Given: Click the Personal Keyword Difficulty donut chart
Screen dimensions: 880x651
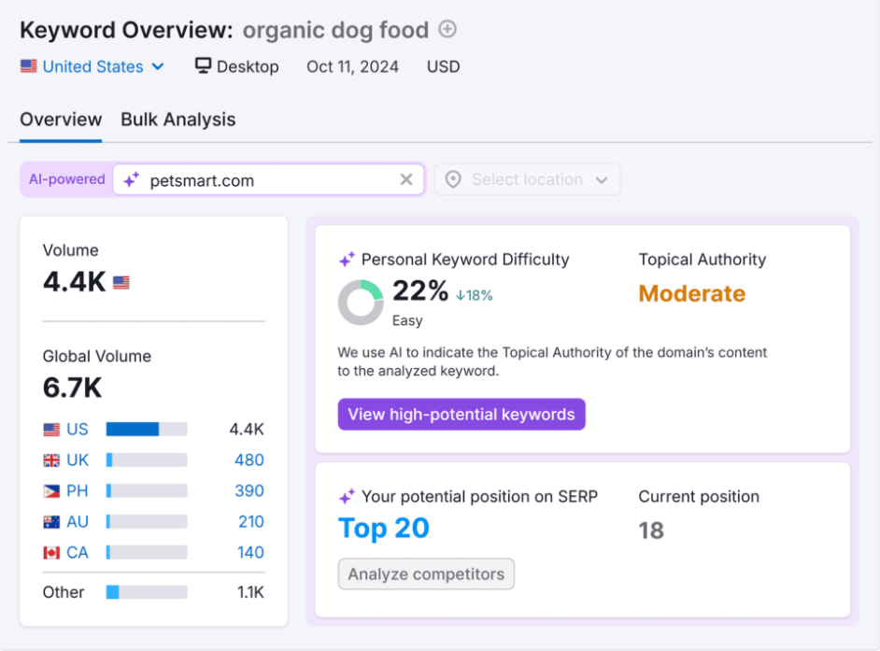Looking at the screenshot, I should pyautogui.click(x=361, y=303).
